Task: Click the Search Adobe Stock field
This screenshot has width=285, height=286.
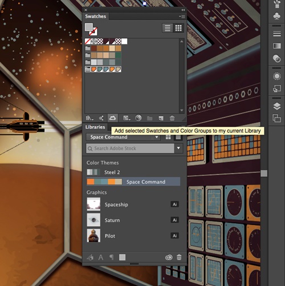Action: 131,148
